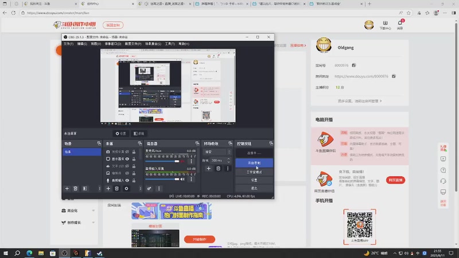Toggle lock on the first video capture source
This screenshot has height=258, width=459.
pos(134,152)
